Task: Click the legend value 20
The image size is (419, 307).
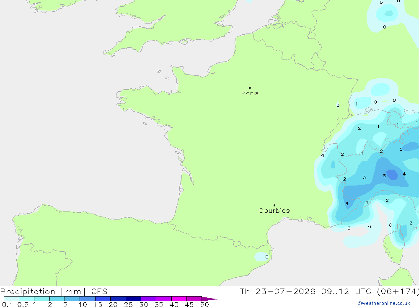Action: [x=113, y=304]
